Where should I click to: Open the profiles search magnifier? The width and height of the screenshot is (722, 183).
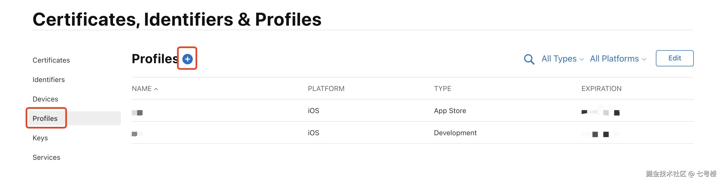(528, 59)
